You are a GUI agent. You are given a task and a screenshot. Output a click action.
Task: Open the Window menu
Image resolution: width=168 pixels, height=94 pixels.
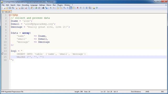(67, 5)
